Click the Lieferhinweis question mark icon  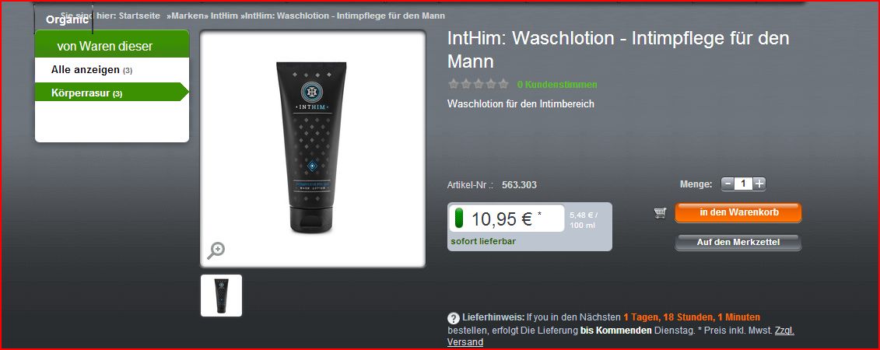(x=454, y=318)
